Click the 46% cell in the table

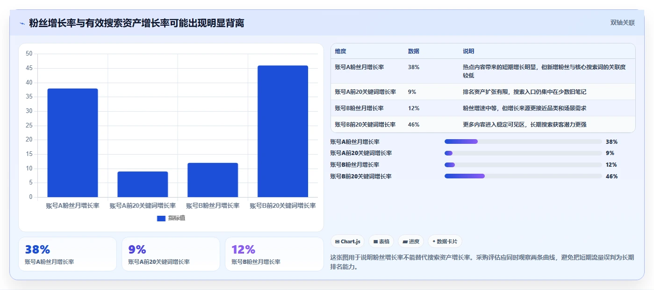click(414, 125)
